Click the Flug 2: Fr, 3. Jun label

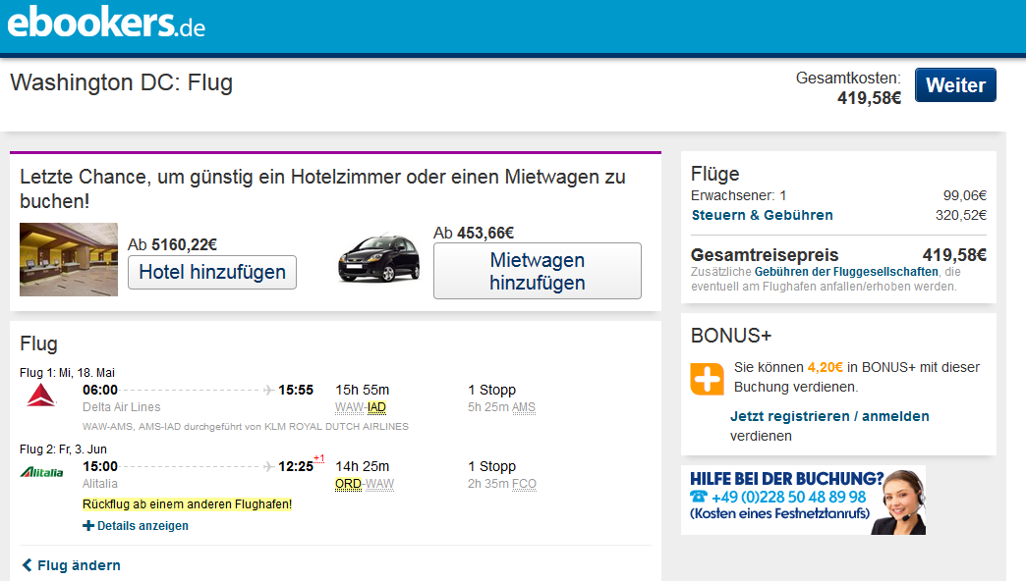[x=64, y=449]
